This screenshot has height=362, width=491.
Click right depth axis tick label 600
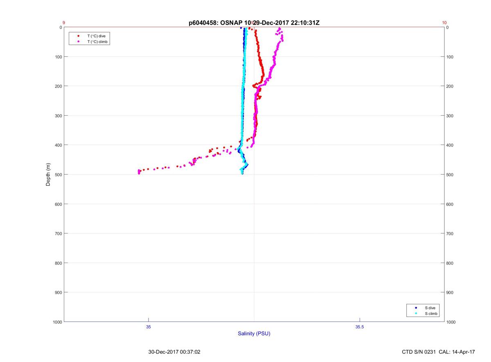click(450, 204)
